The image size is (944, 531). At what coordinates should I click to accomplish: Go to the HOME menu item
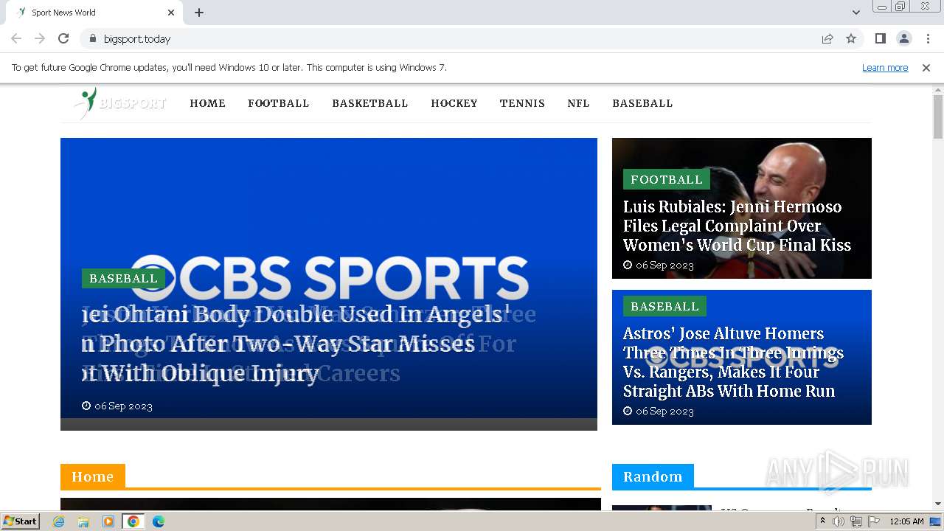tap(207, 103)
